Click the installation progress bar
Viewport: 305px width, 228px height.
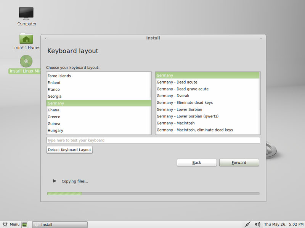click(153, 193)
